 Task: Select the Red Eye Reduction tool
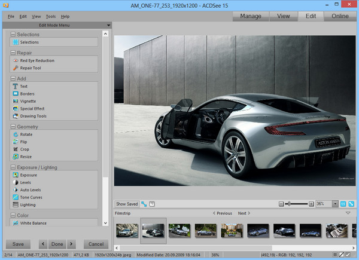[37, 60]
